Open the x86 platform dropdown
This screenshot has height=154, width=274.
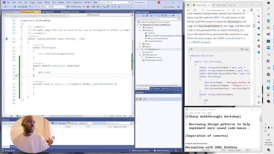click(x=58, y=7)
